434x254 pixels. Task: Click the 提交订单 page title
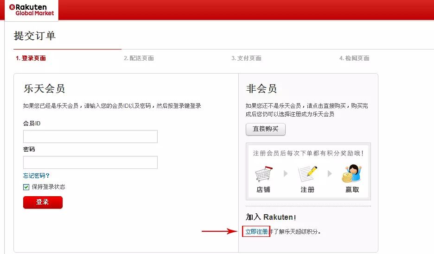click(35, 36)
